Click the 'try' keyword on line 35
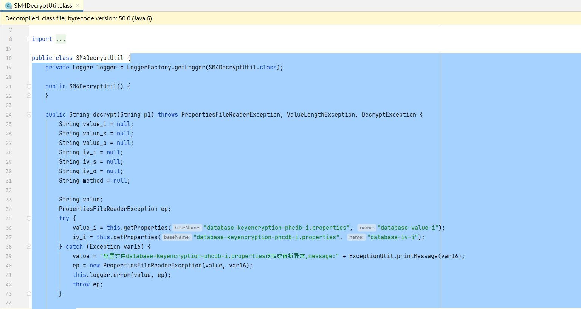 click(x=64, y=218)
